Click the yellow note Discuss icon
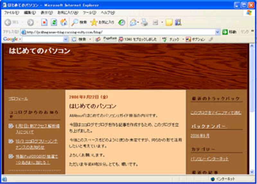 pos(169,22)
